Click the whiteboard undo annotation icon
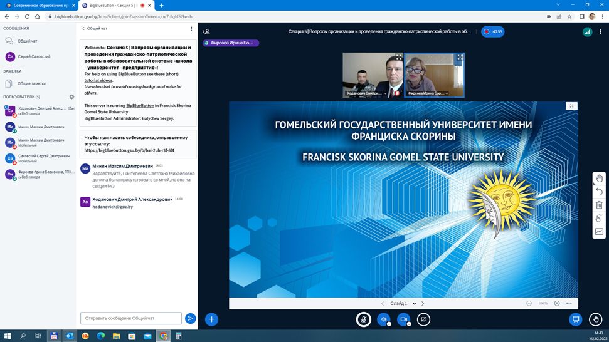The image size is (609, 342). coord(599,192)
